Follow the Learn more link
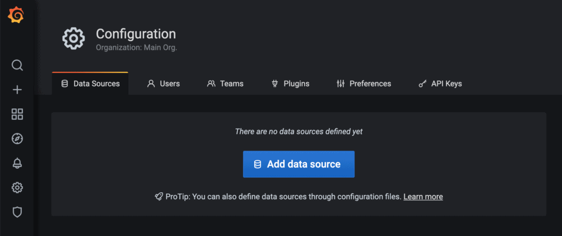 [x=423, y=197]
